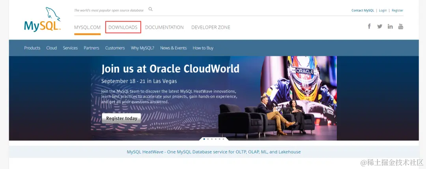Open MySQL LinkedIn page icon
This screenshot has width=426, height=169.
click(x=390, y=26)
